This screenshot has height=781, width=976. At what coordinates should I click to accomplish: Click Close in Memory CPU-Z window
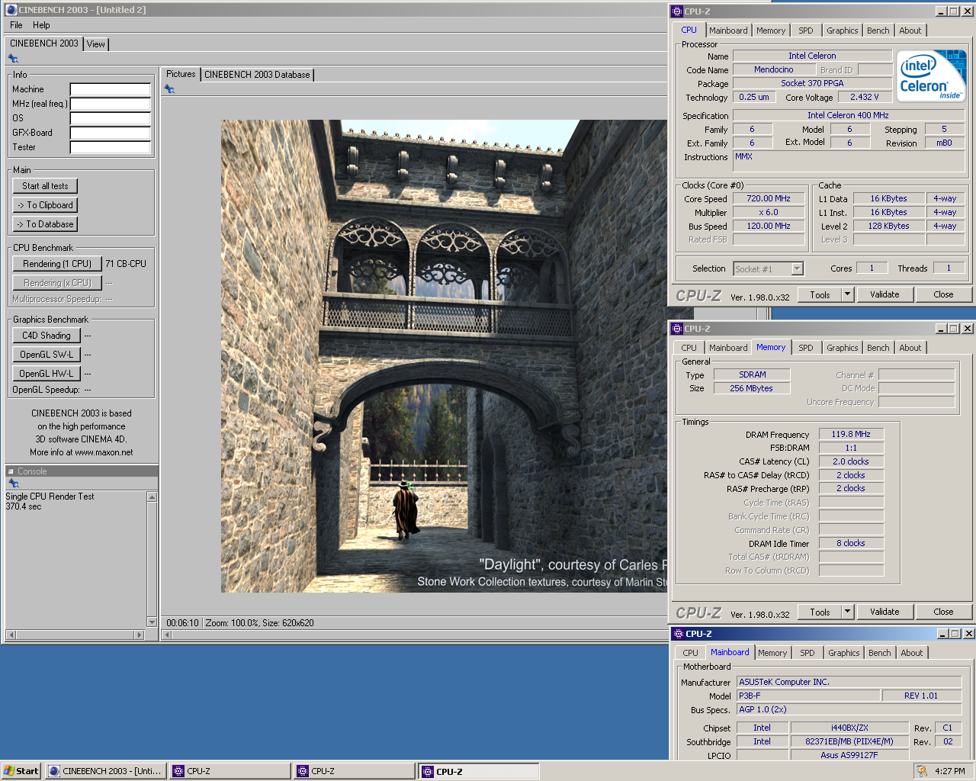[x=943, y=612]
